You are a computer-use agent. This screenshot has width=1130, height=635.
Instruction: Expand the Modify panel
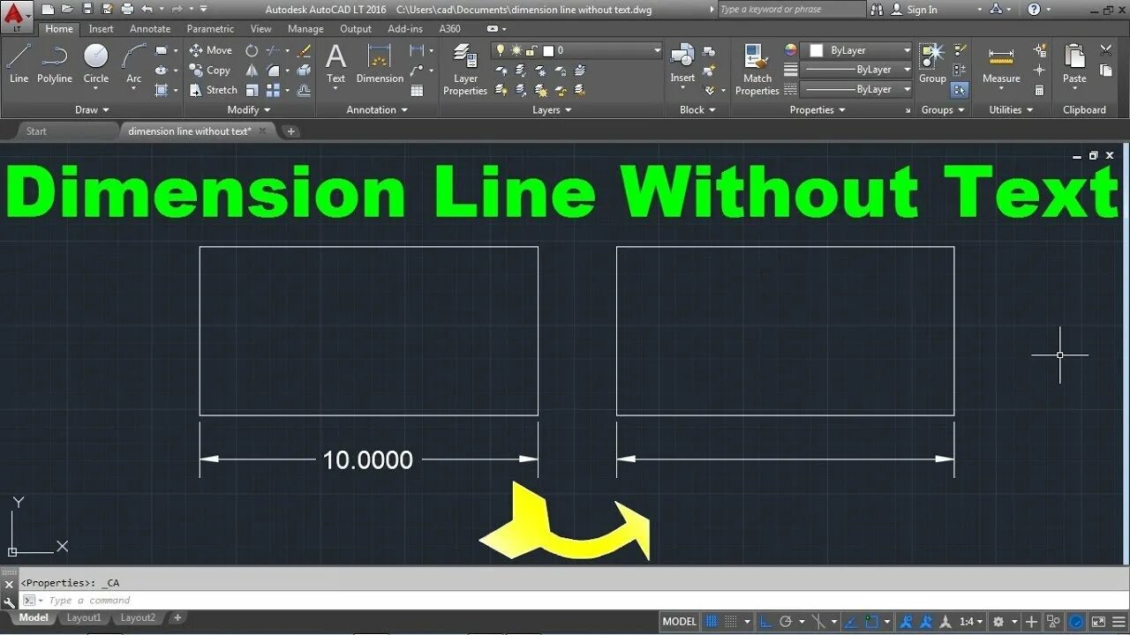tap(248, 110)
